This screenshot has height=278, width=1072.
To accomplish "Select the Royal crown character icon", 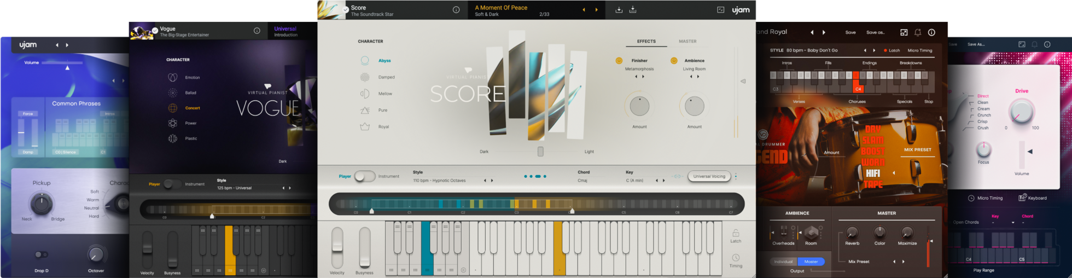I will (x=365, y=126).
